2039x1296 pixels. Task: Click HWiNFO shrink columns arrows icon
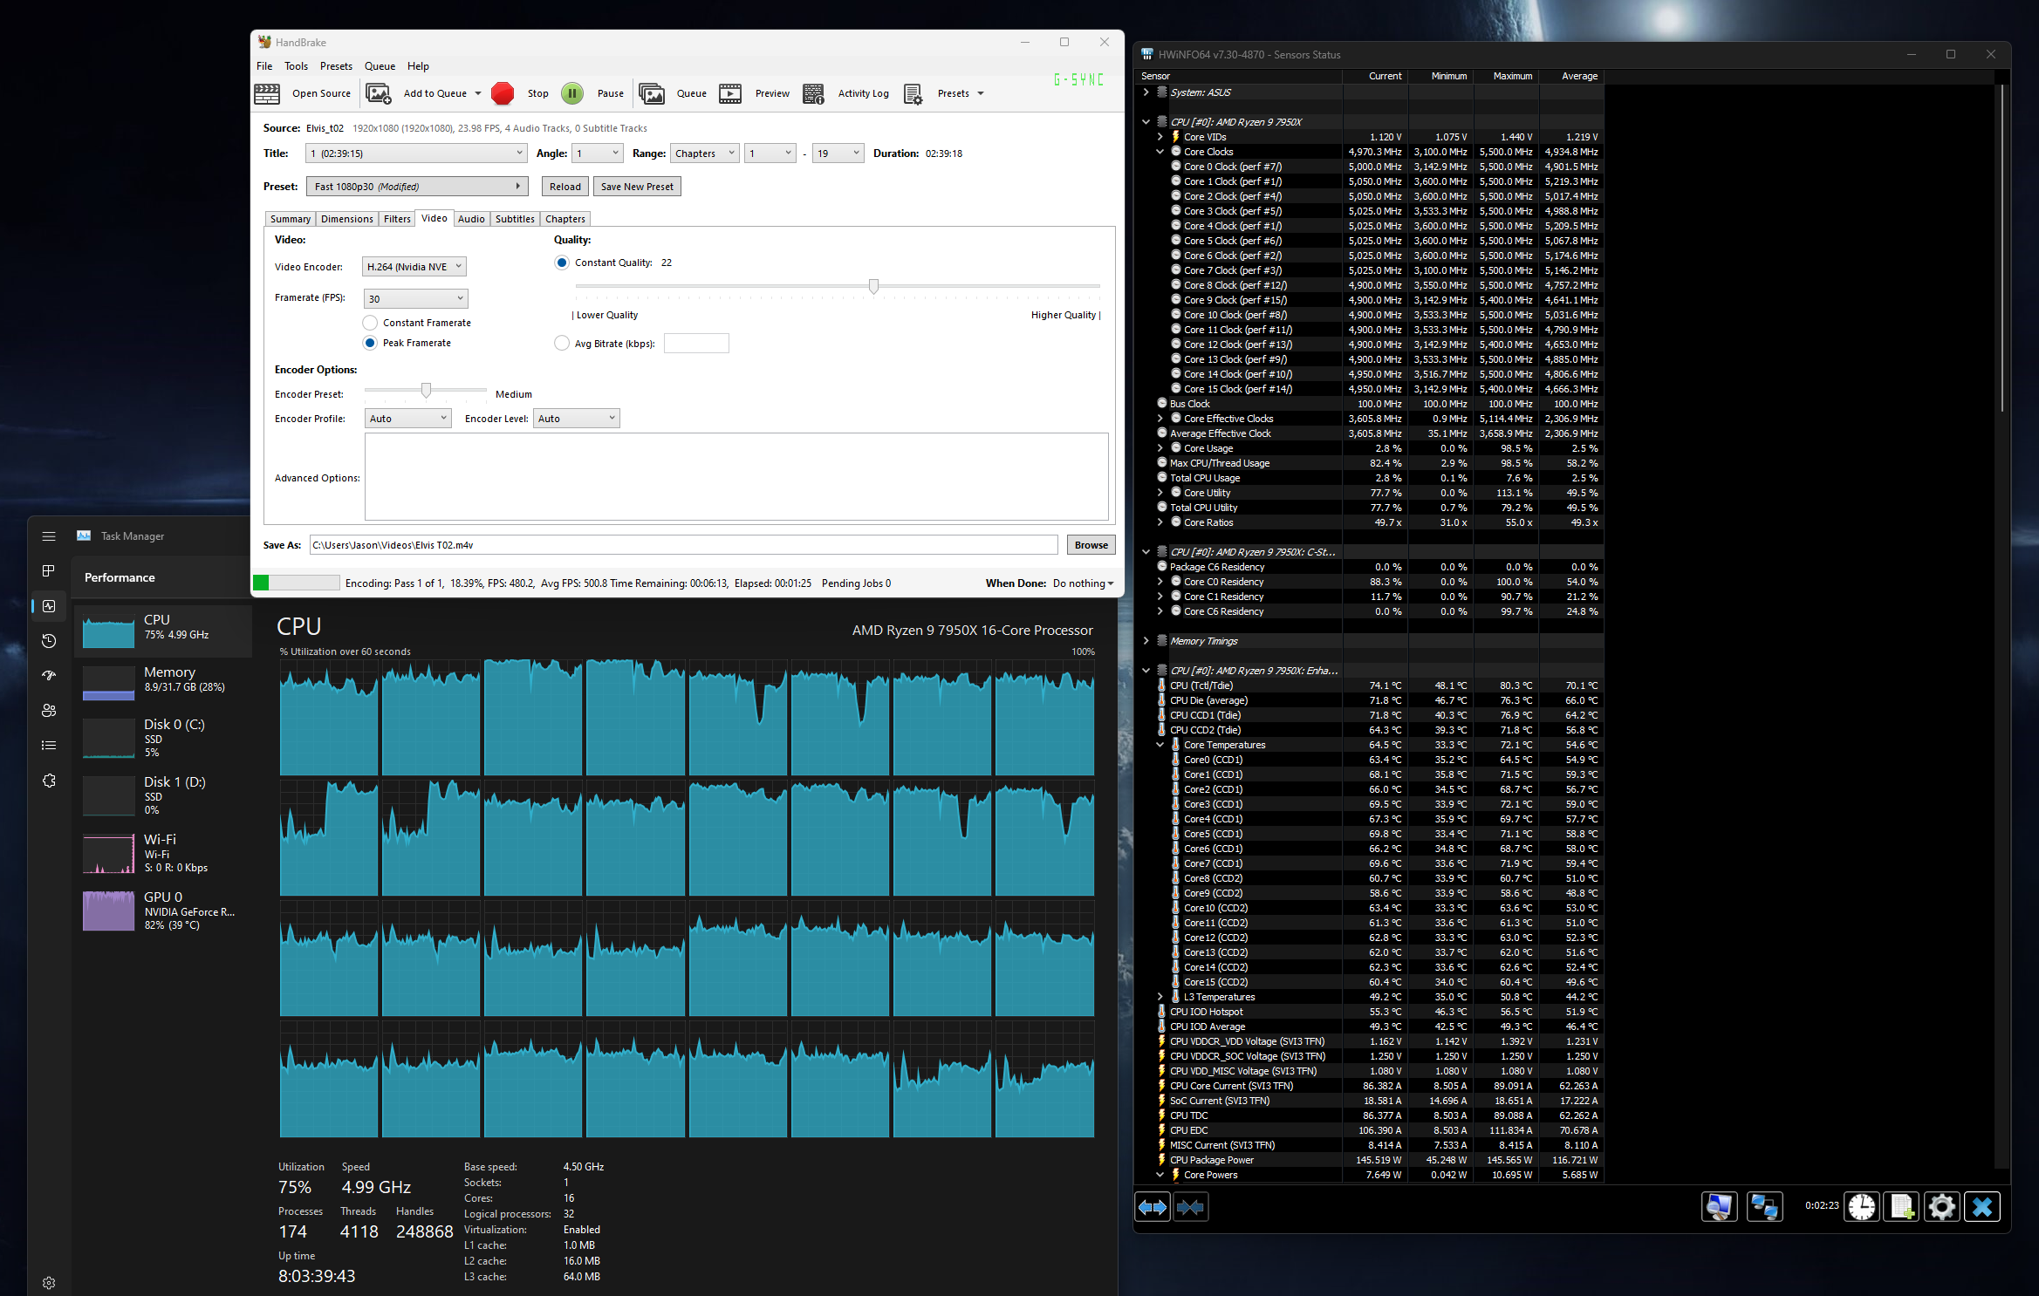1190,1207
